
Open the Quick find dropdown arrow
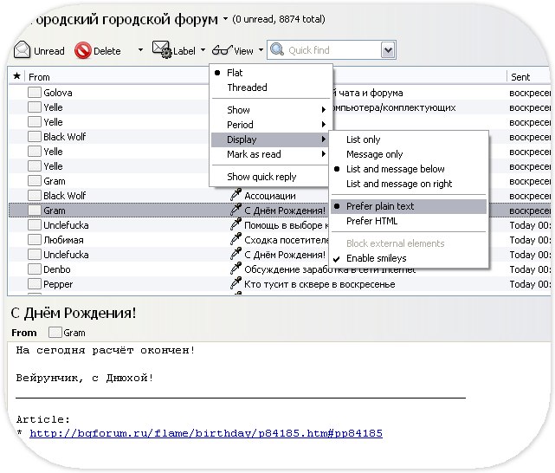pos(388,50)
